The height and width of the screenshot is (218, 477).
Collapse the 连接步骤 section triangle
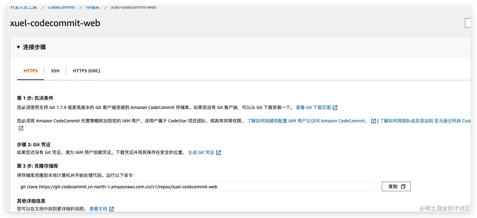18,47
